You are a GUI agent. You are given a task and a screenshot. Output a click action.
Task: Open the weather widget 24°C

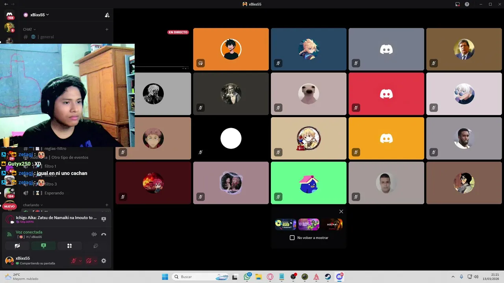(x=21, y=277)
